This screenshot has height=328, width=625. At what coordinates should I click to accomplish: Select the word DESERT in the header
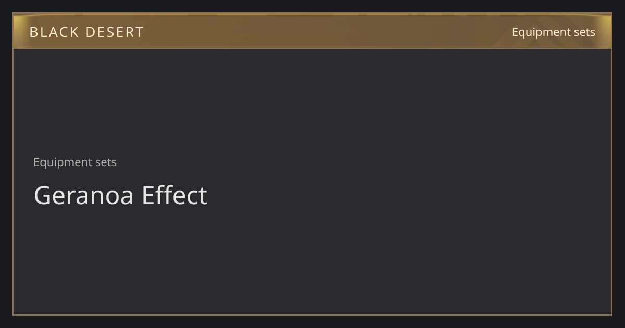115,32
